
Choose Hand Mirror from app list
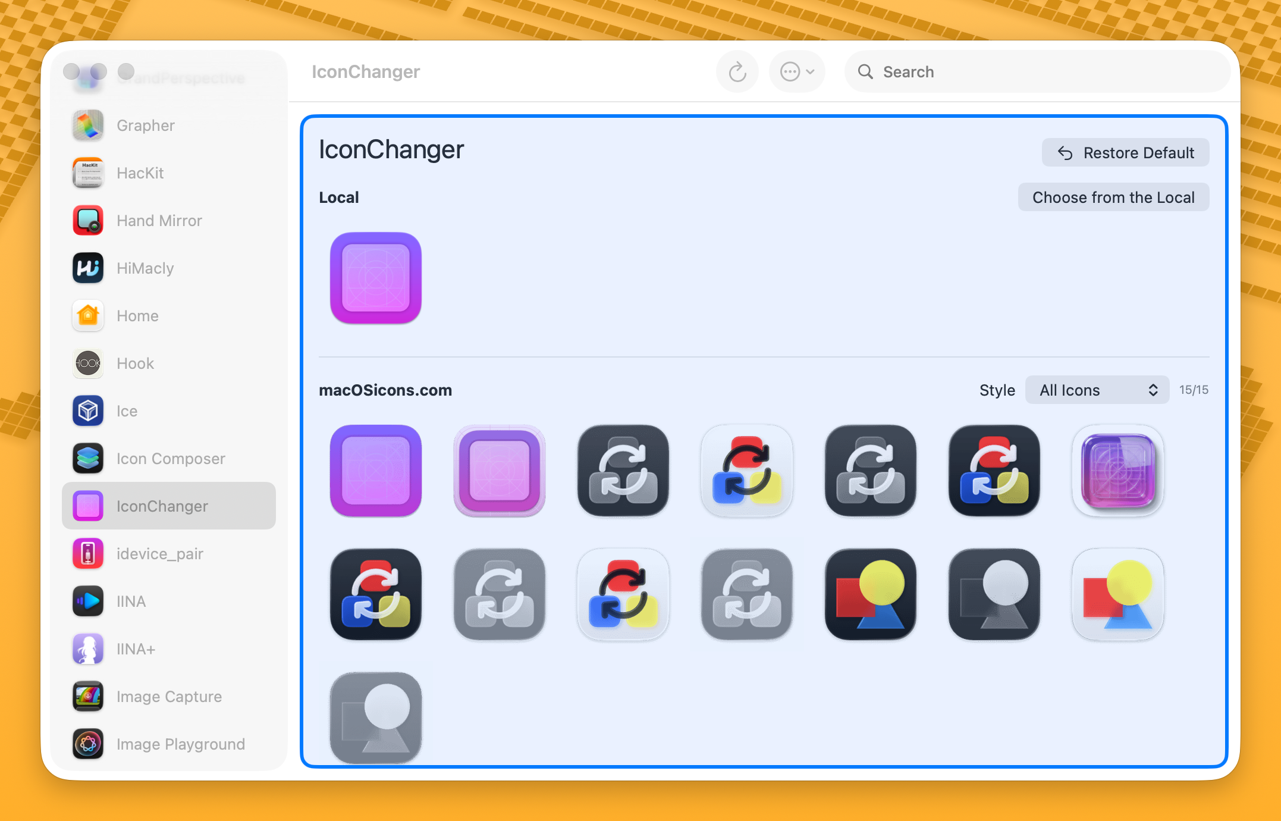(x=159, y=221)
